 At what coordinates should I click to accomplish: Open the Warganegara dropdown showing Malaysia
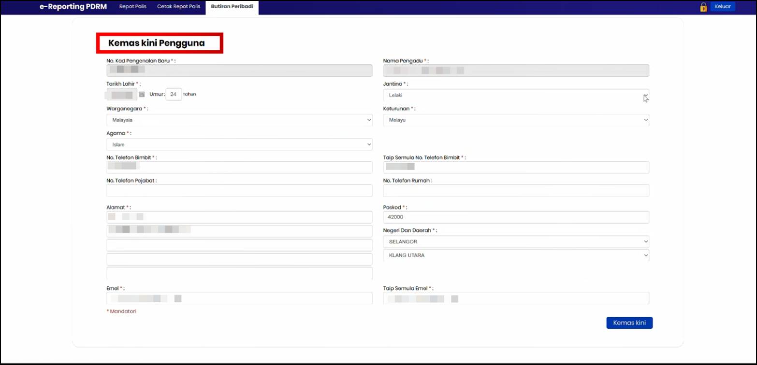[239, 120]
